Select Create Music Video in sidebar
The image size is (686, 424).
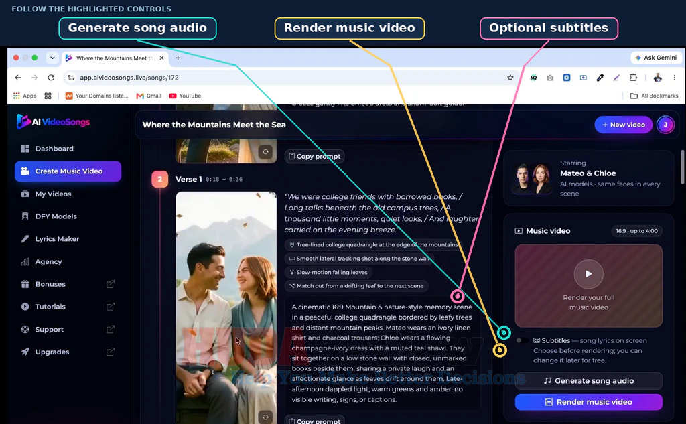pyautogui.click(x=68, y=171)
